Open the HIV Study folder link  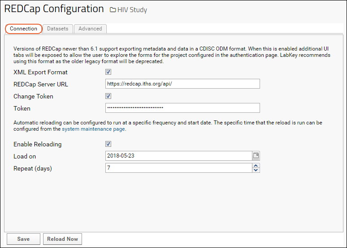pos(132,10)
